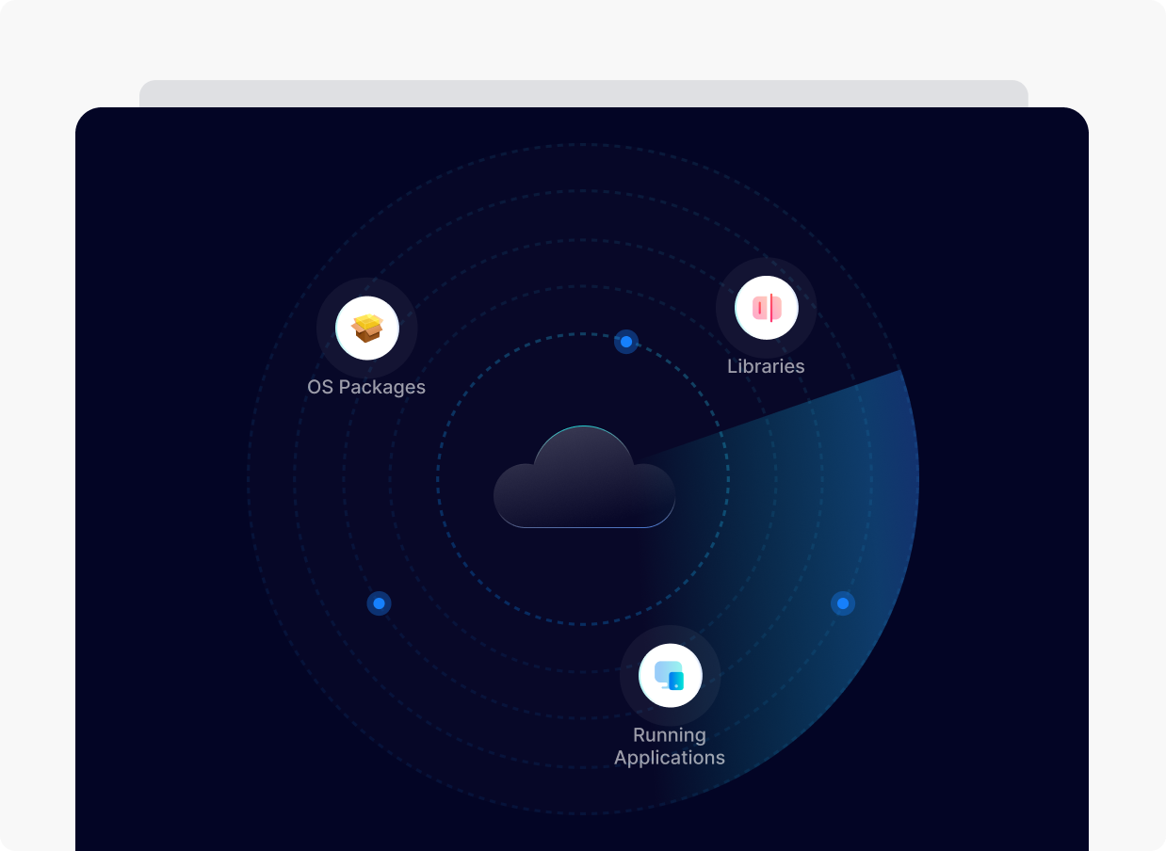This screenshot has width=1166, height=851.
Task: Click the outermost dashed radar ring
Action: pyautogui.click(x=249, y=480)
